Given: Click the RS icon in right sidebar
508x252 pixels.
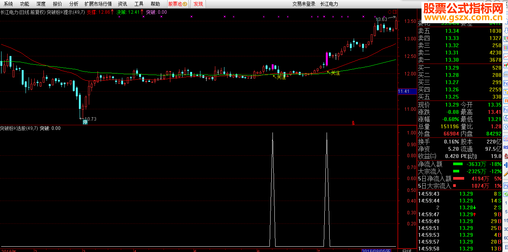Looking at the screenshot, I should 506,147.
